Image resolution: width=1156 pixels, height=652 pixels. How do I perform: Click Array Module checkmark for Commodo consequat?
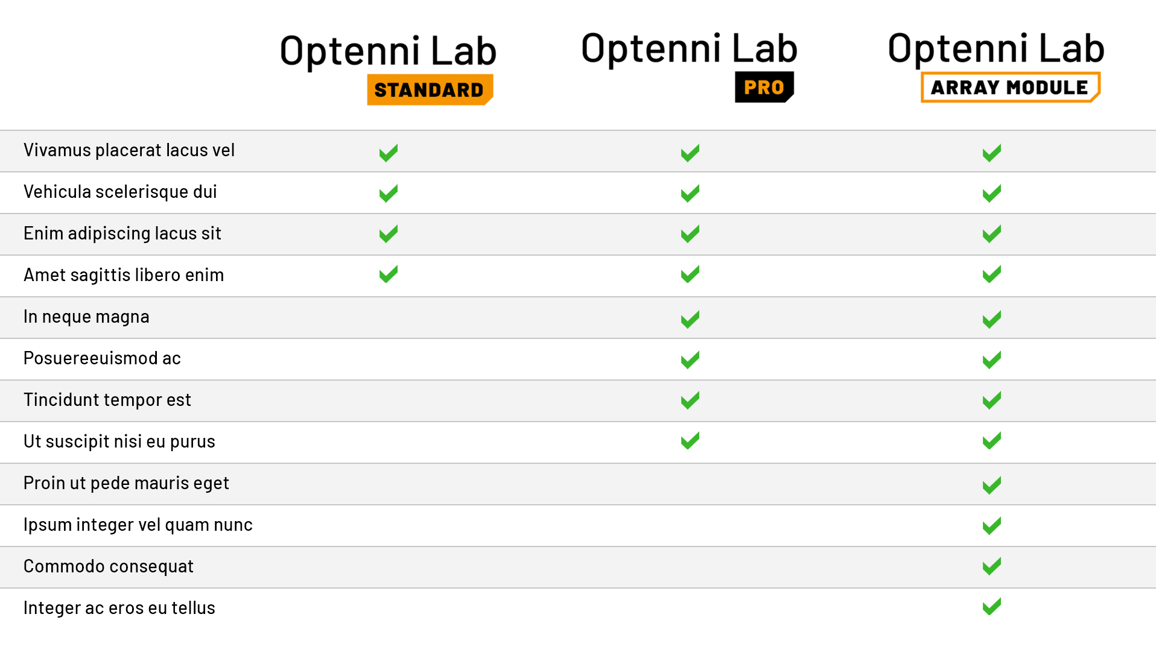click(x=992, y=566)
